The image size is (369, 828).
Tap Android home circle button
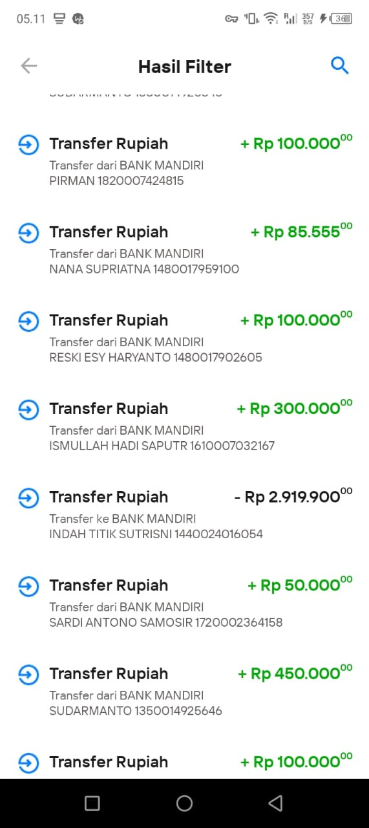coord(184,803)
